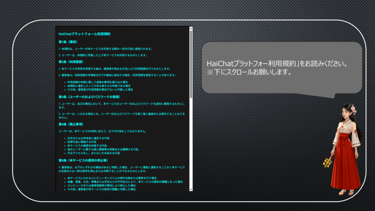The height and width of the screenshot is (211, 375).
Task: Click the terms panel scrollbar thumb
Action: pos(191,64)
